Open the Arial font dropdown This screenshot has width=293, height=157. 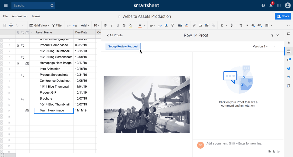[x=85, y=25]
